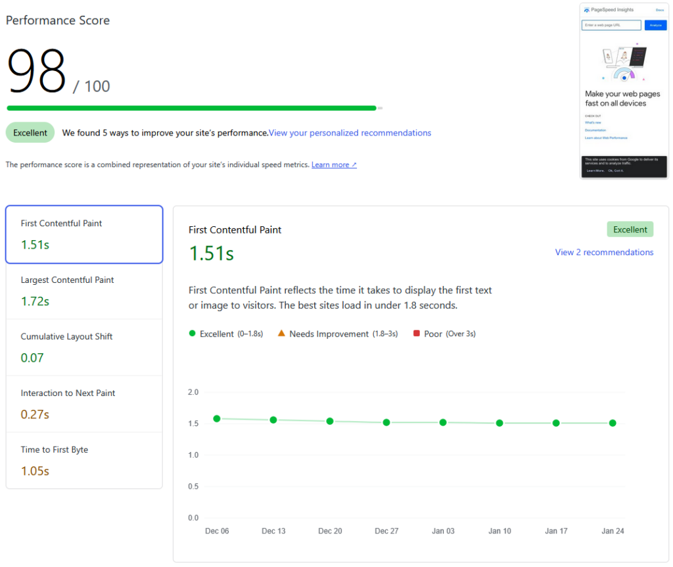Image resolution: width=673 pixels, height=567 pixels.
Task: Select the First Contentful Paint metric tab
Action: tap(84, 234)
